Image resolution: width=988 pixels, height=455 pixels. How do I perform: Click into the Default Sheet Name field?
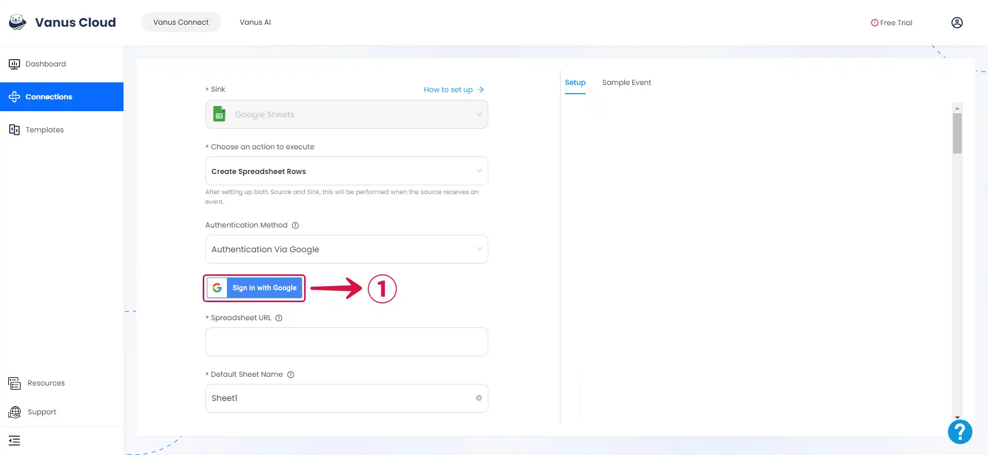[346, 398]
